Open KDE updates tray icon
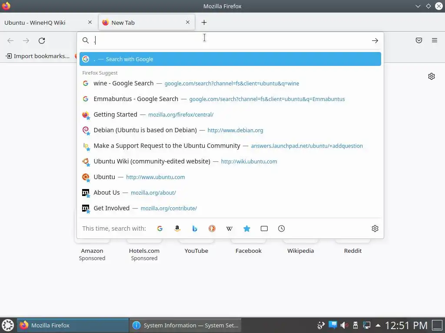The height and width of the screenshot is (333, 445). pos(321,325)
